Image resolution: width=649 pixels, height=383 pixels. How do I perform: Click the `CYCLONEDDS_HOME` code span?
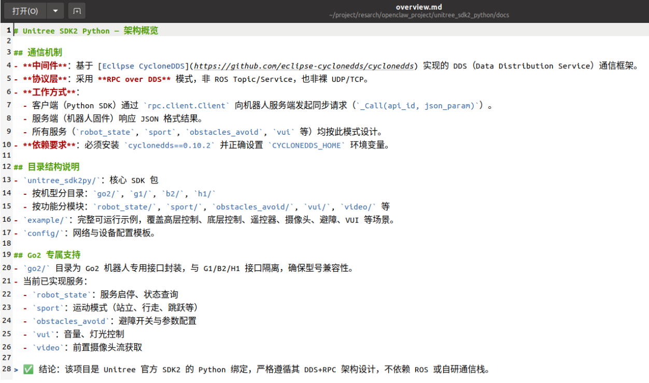point(306,145)
